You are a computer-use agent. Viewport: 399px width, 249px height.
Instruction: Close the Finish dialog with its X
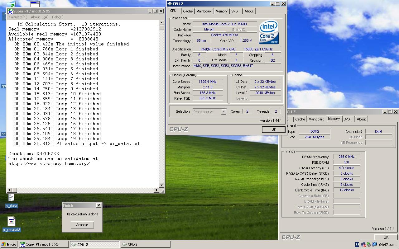tap(99, 205)
